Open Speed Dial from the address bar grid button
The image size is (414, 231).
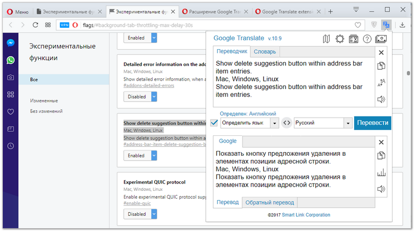(x=48, y=25)
